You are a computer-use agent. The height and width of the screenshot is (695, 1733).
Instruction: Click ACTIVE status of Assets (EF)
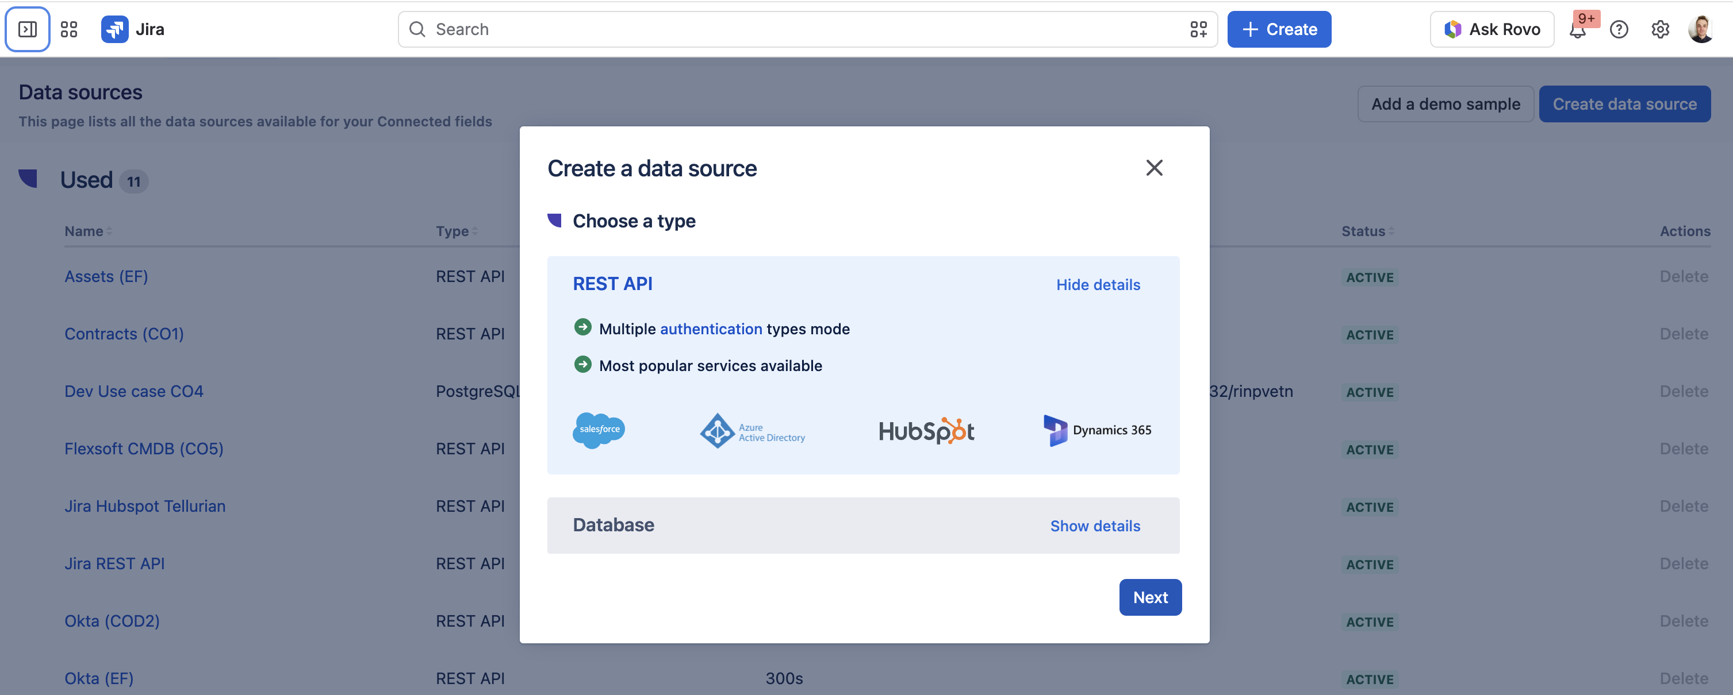click(1370, 277)
